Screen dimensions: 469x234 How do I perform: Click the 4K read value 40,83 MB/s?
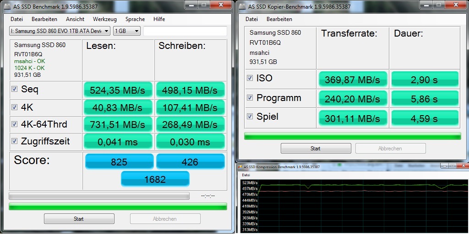[x=118, y=107]
